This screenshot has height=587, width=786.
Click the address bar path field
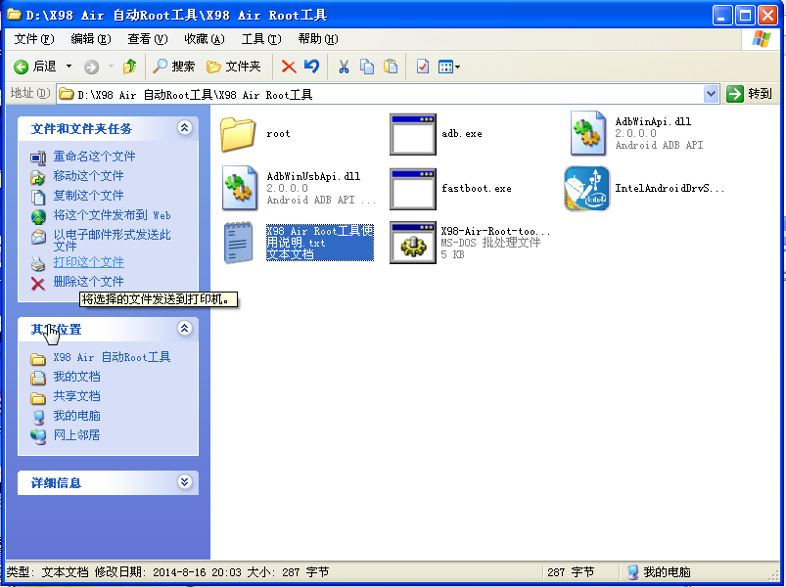click(380, 94)
